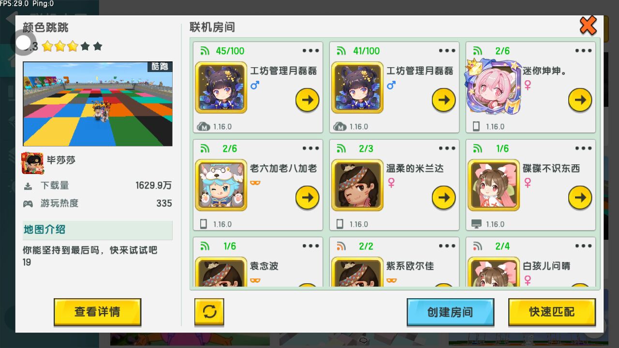Join 迷你坤坤。 room via arrow
The height and width of the screenshot is (348, 619).
click(x=580, y=100)
